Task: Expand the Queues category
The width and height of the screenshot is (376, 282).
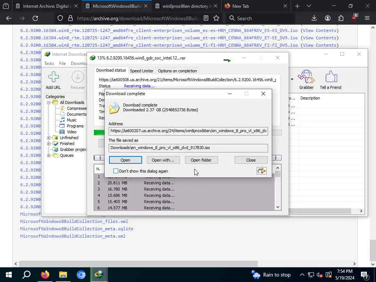Action: point(48,155)
